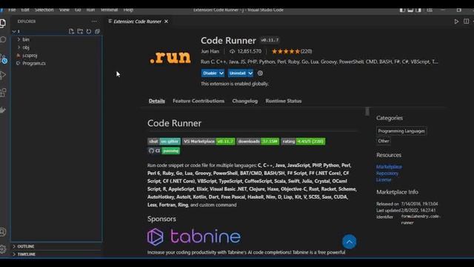Open the Search view in activity bar
The height and width of the screenshot is (267, 474).
3,39
